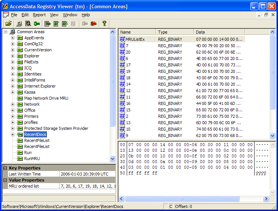The image size is (278, 211).
Task: Click the Registry Viewer document icon beside File
Action: pyautogui.click(x=6, y=15)
